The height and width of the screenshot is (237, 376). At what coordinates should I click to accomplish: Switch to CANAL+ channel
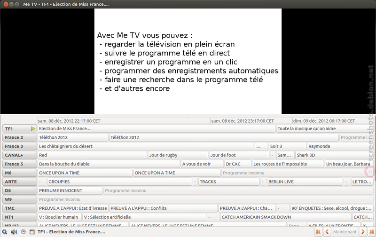point(19,155)
